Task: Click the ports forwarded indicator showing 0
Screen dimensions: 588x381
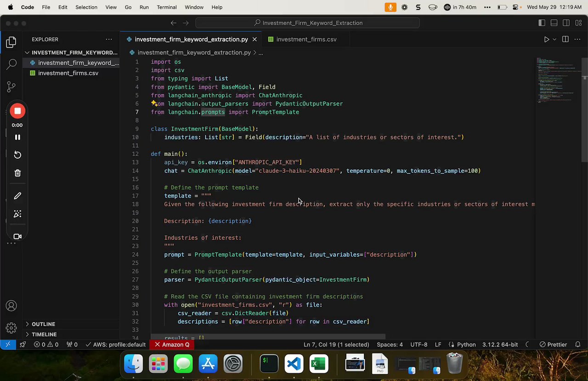Action: coord(72,344)
